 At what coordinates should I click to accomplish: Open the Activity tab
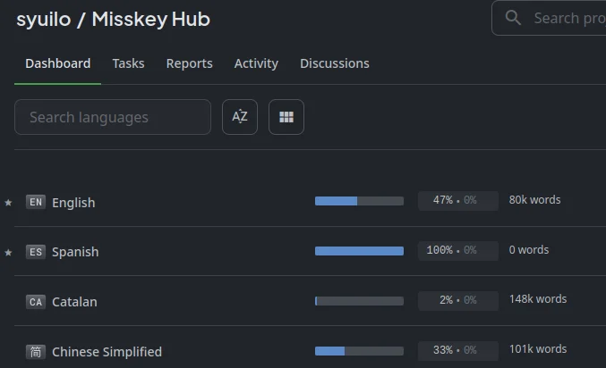tap(256, 63)
